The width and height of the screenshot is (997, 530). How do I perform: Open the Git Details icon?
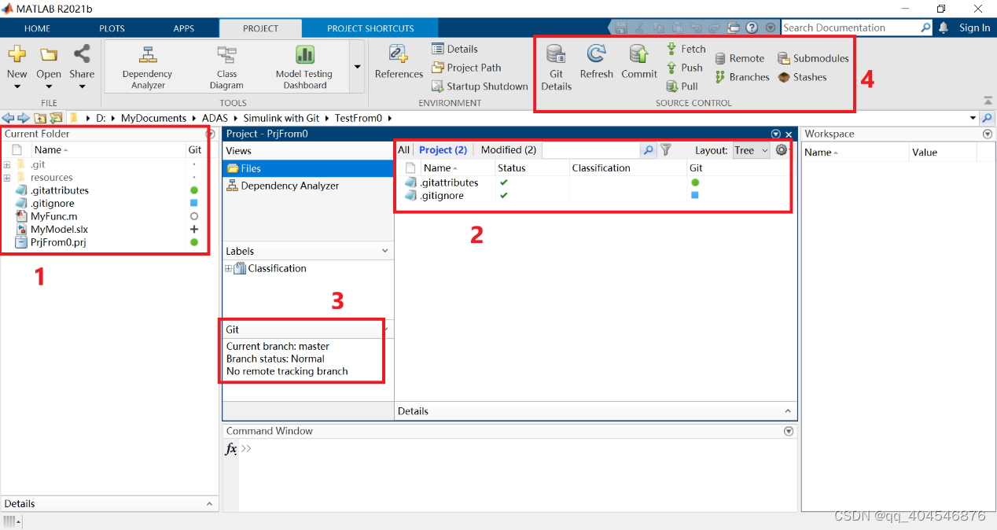556,68
